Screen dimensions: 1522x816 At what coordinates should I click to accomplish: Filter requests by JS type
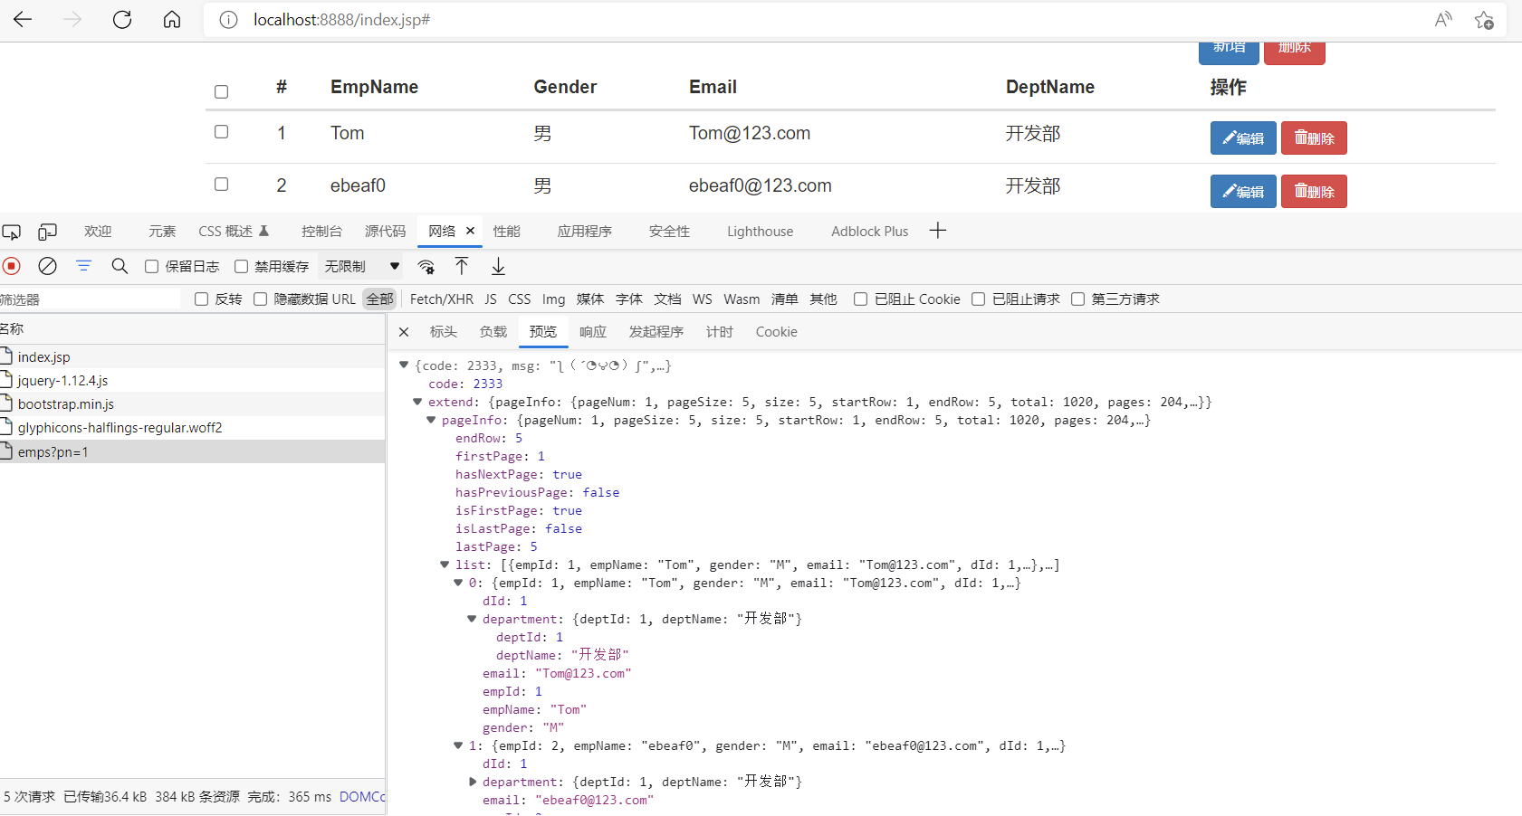[x=491, y=299]
